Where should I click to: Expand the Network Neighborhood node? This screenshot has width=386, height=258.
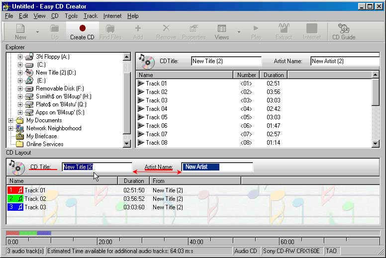(x=10, y=128)
